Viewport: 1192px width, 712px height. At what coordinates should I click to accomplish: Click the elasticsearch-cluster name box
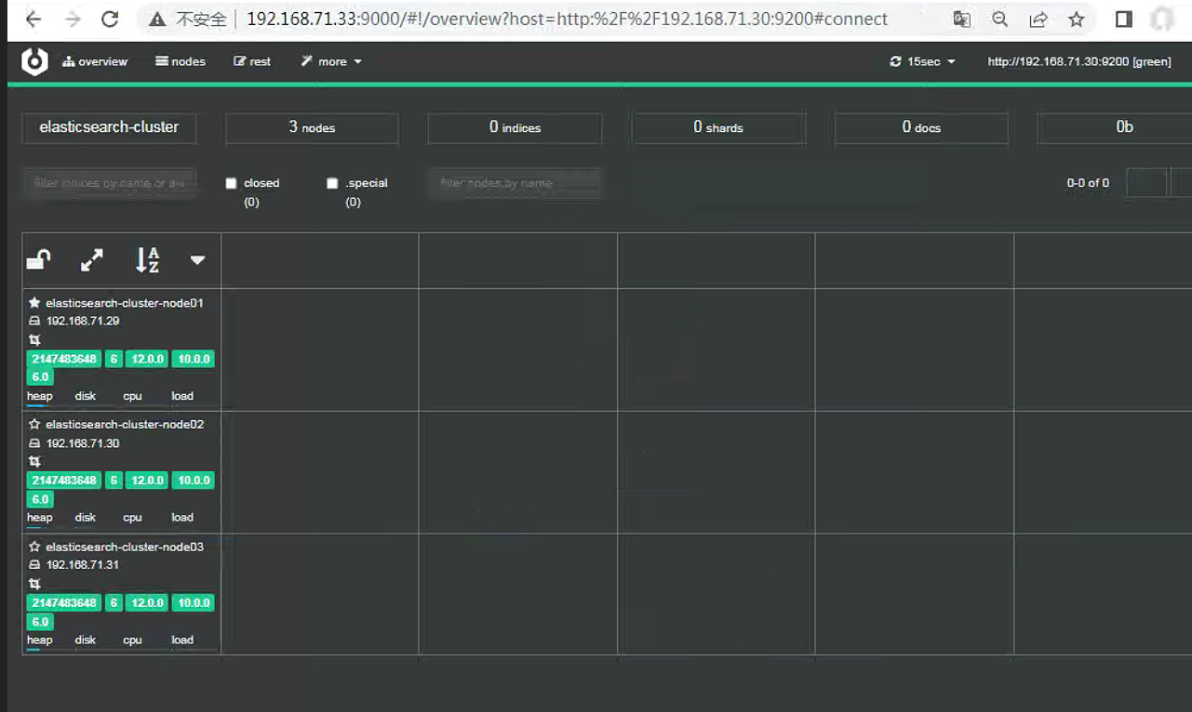tap(109, 127)
